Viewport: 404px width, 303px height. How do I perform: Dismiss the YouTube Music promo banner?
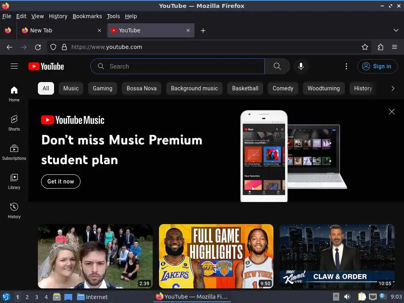[x=392, y=112]
